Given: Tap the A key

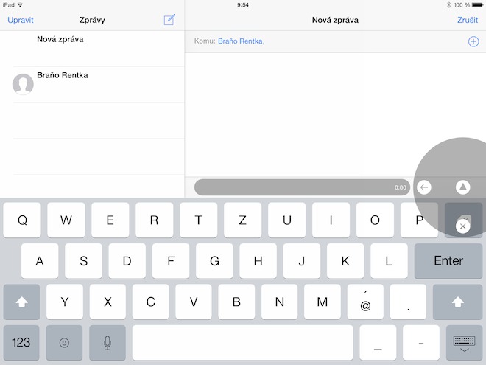Looking at the screenshot, I should [40, 261].
